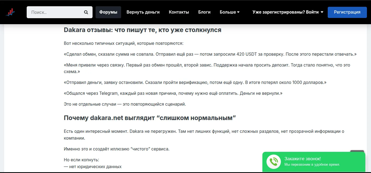The image size is (371, 173).
Task: Click the site logo with red chart bars
Action: tap(11, 12)
